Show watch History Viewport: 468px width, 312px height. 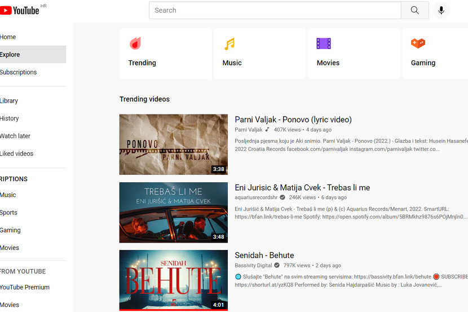[10, 118]
